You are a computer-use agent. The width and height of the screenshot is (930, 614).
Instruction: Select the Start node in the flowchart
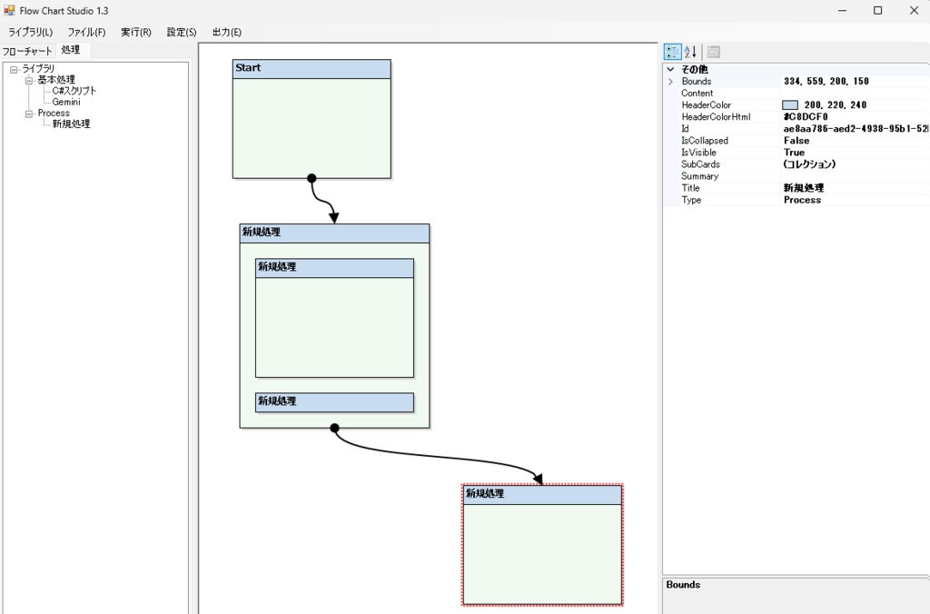(x=312, y=118)
